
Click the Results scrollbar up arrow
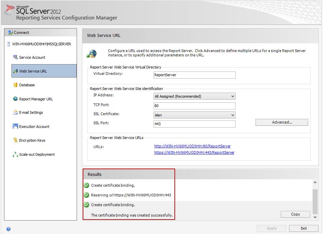(x=315, y=182)
